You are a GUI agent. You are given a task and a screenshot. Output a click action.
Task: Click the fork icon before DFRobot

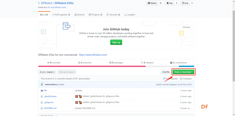39,3
